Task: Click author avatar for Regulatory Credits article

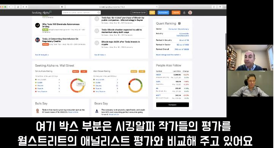Action: 37,40
